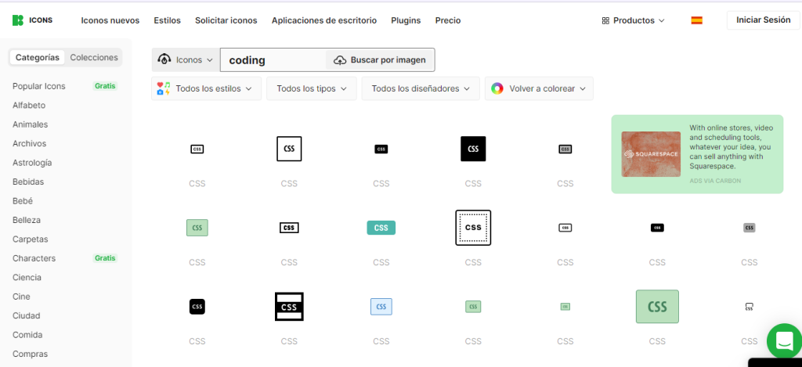
Task: Expand Todos los tipos filter
Action: 312,88
